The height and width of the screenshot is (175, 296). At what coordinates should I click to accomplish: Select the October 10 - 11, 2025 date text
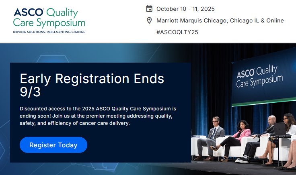[185, 9]
